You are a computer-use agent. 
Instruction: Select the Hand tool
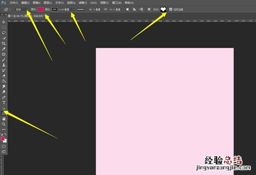pyautogui.click(x=4, y=119)
